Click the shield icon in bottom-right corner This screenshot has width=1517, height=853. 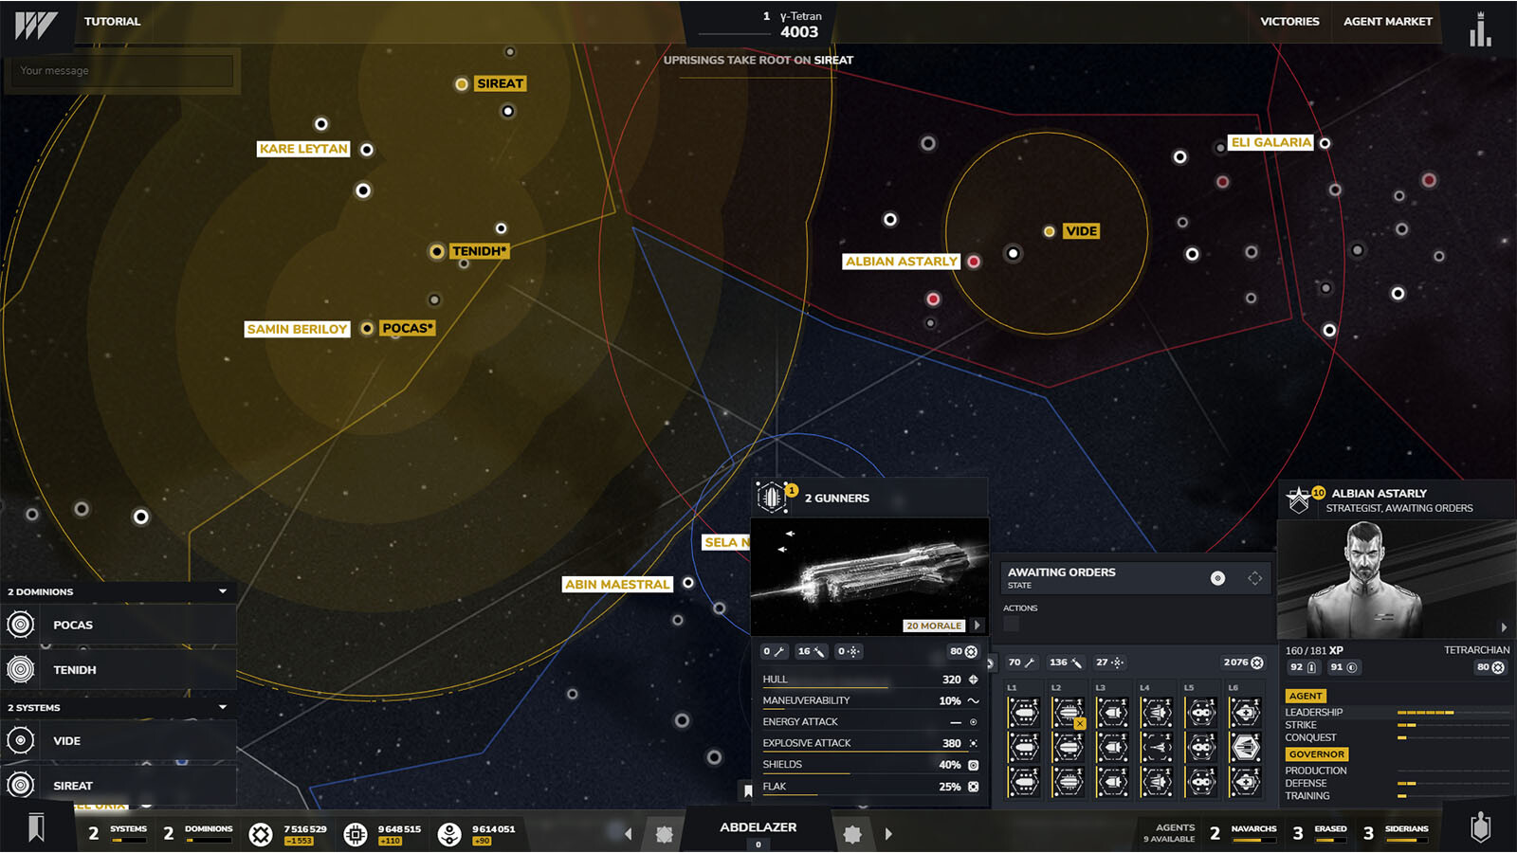[x=1480, y=828]
